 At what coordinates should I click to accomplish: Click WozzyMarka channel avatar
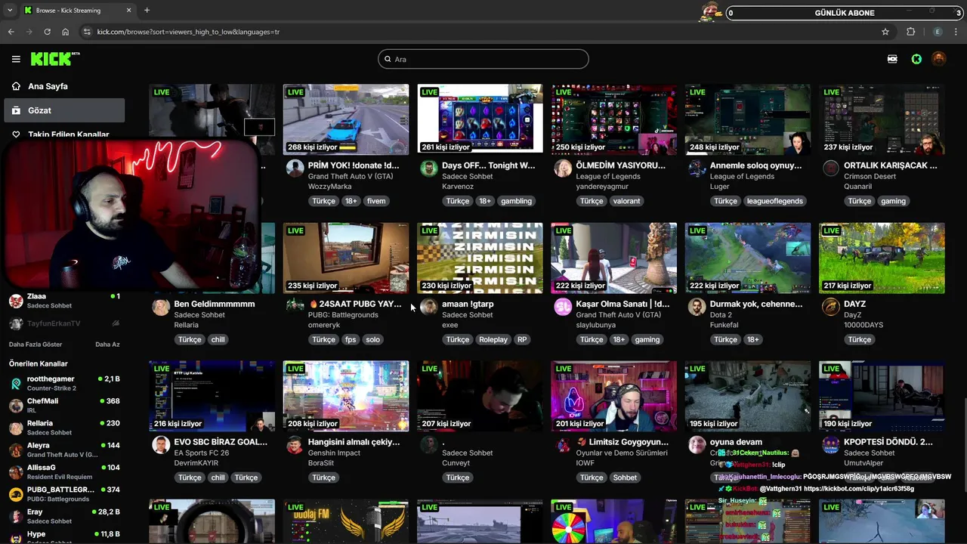295,168
